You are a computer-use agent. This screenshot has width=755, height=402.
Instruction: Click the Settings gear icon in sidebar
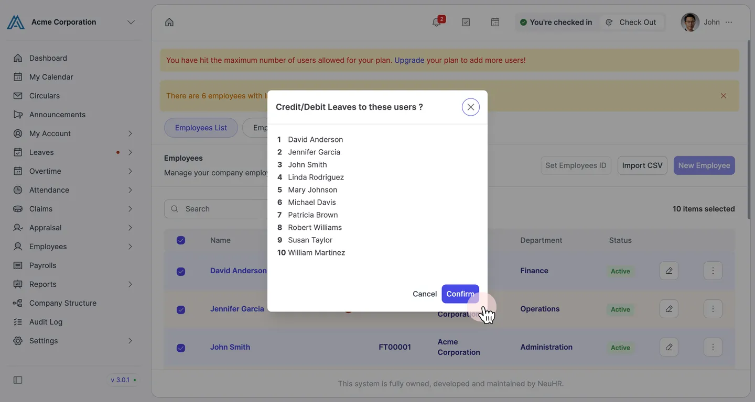(x=18, y=341)
